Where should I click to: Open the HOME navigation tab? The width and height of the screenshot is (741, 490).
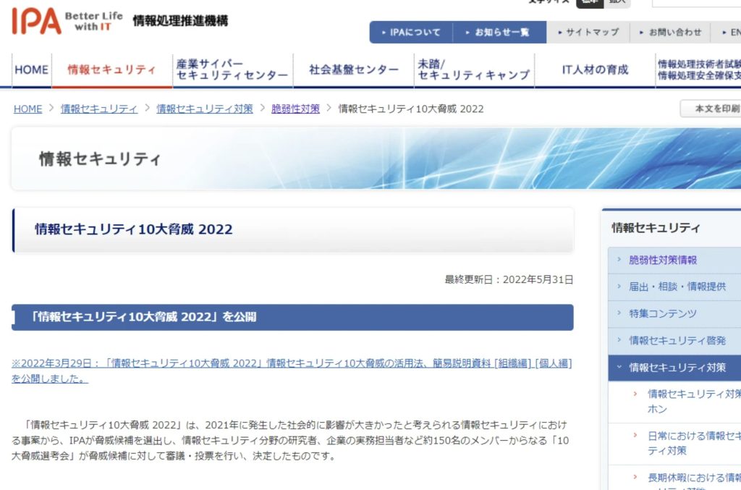point(31,70)
